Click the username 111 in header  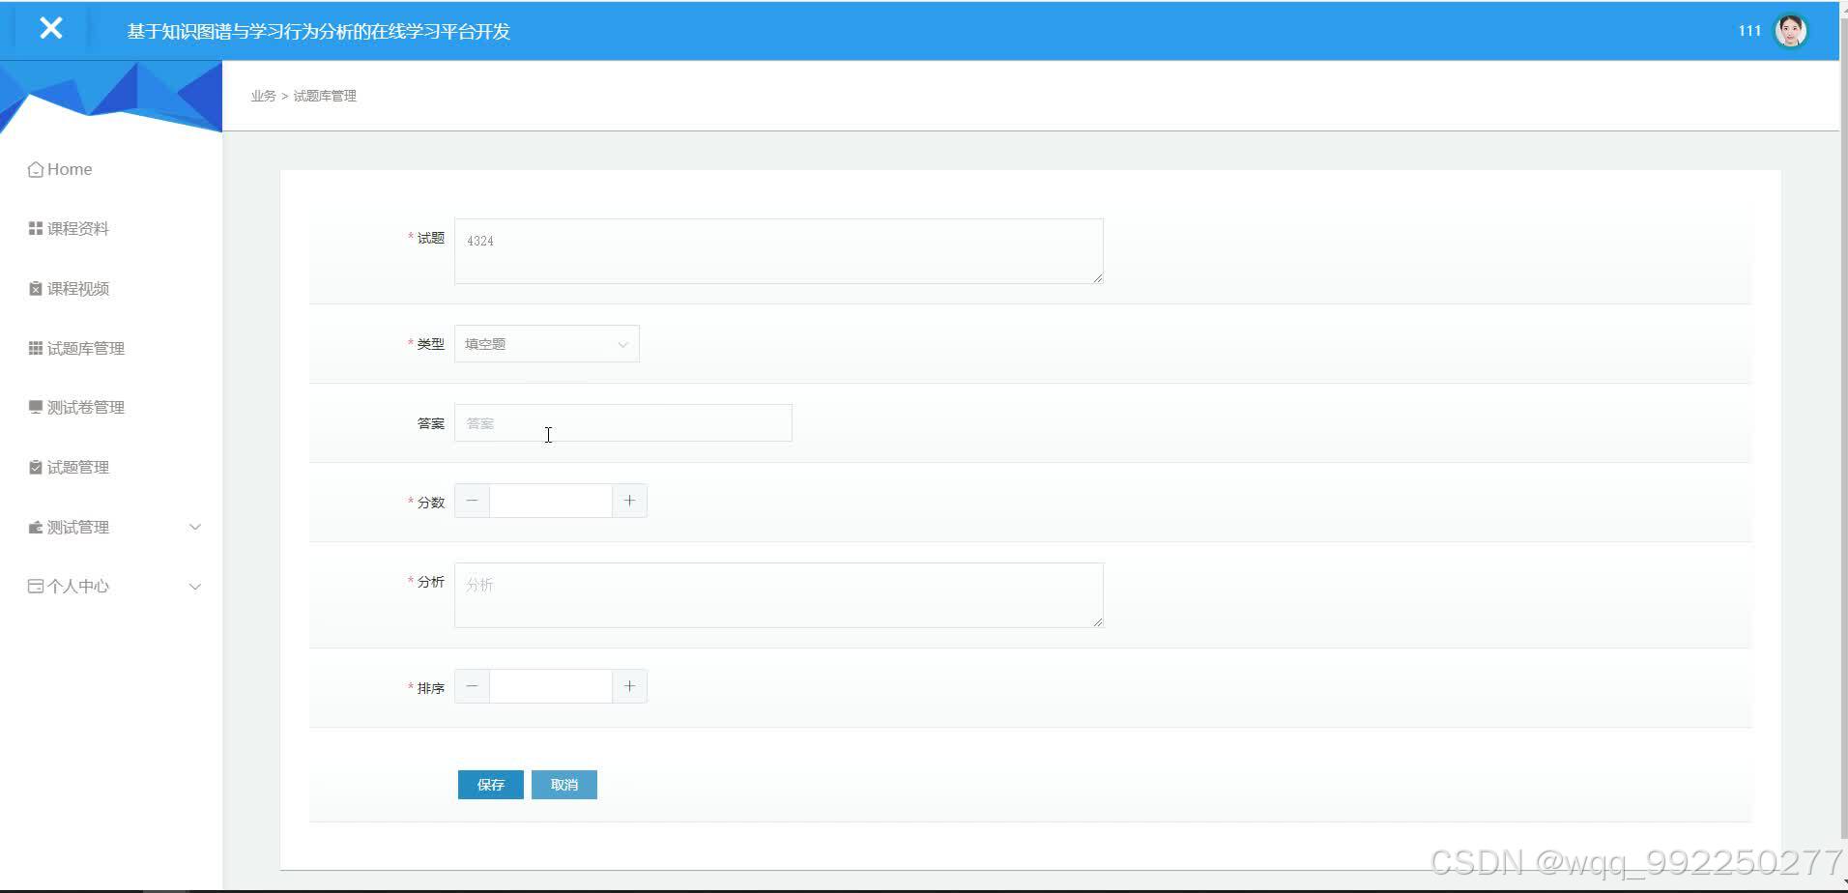tap(1749, 31)
